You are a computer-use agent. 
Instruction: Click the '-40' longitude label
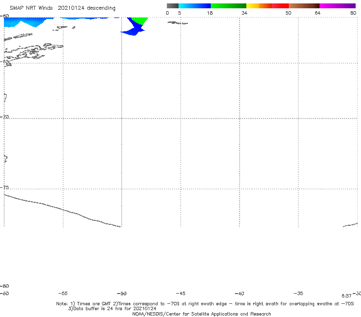coord(240,293)
